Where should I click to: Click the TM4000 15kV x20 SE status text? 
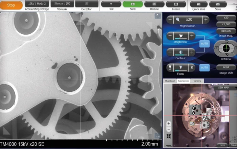22,144
